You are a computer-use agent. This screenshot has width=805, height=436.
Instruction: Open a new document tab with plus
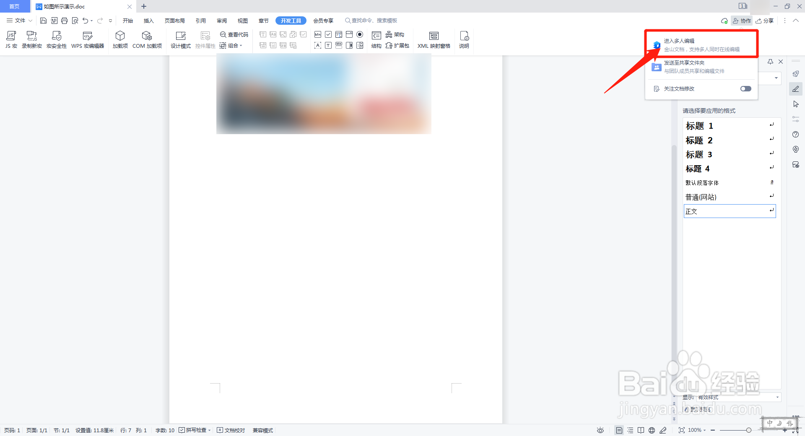point(144,6)
